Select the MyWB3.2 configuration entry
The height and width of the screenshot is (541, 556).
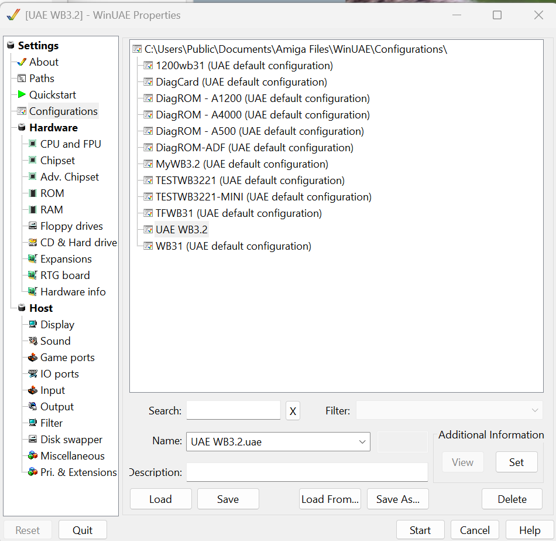coord(242,164)
